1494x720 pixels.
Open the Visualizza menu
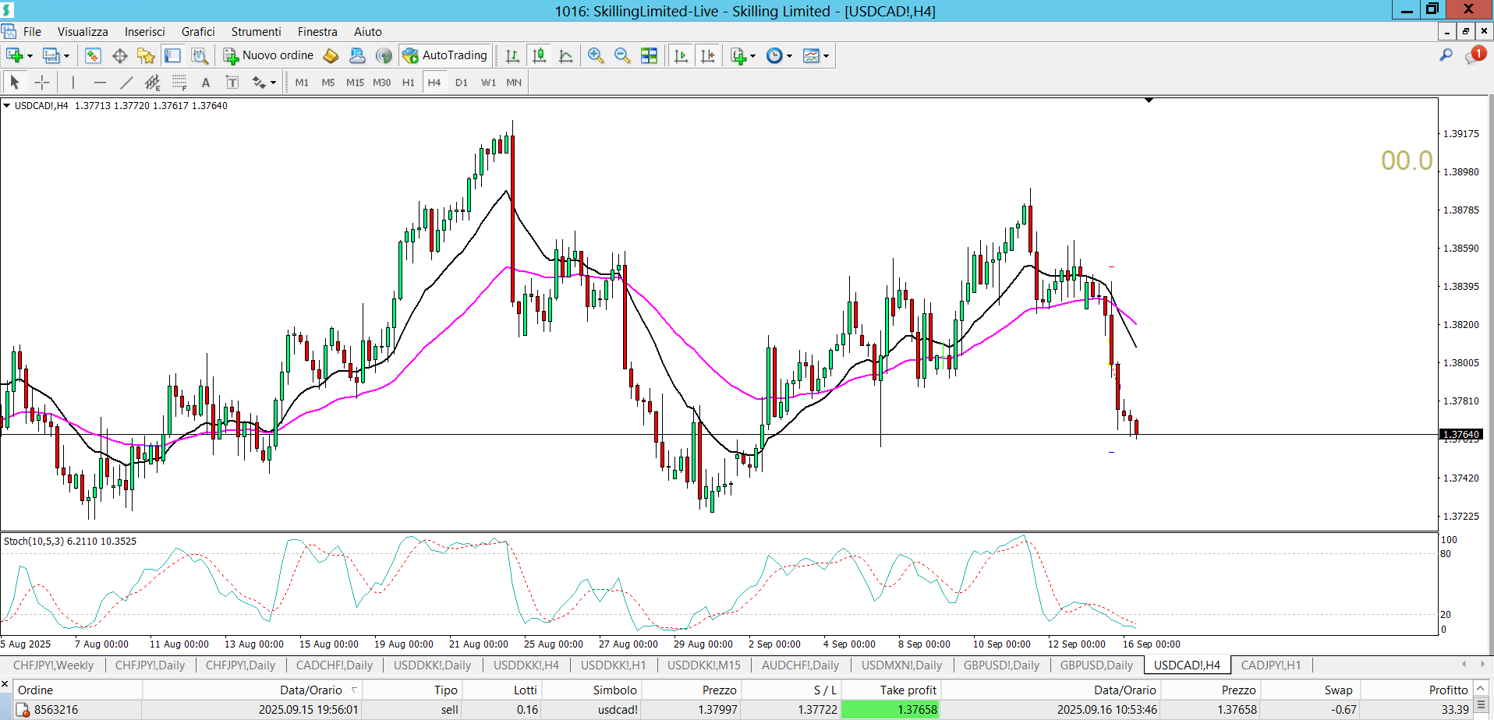click(x=83, y=32)
